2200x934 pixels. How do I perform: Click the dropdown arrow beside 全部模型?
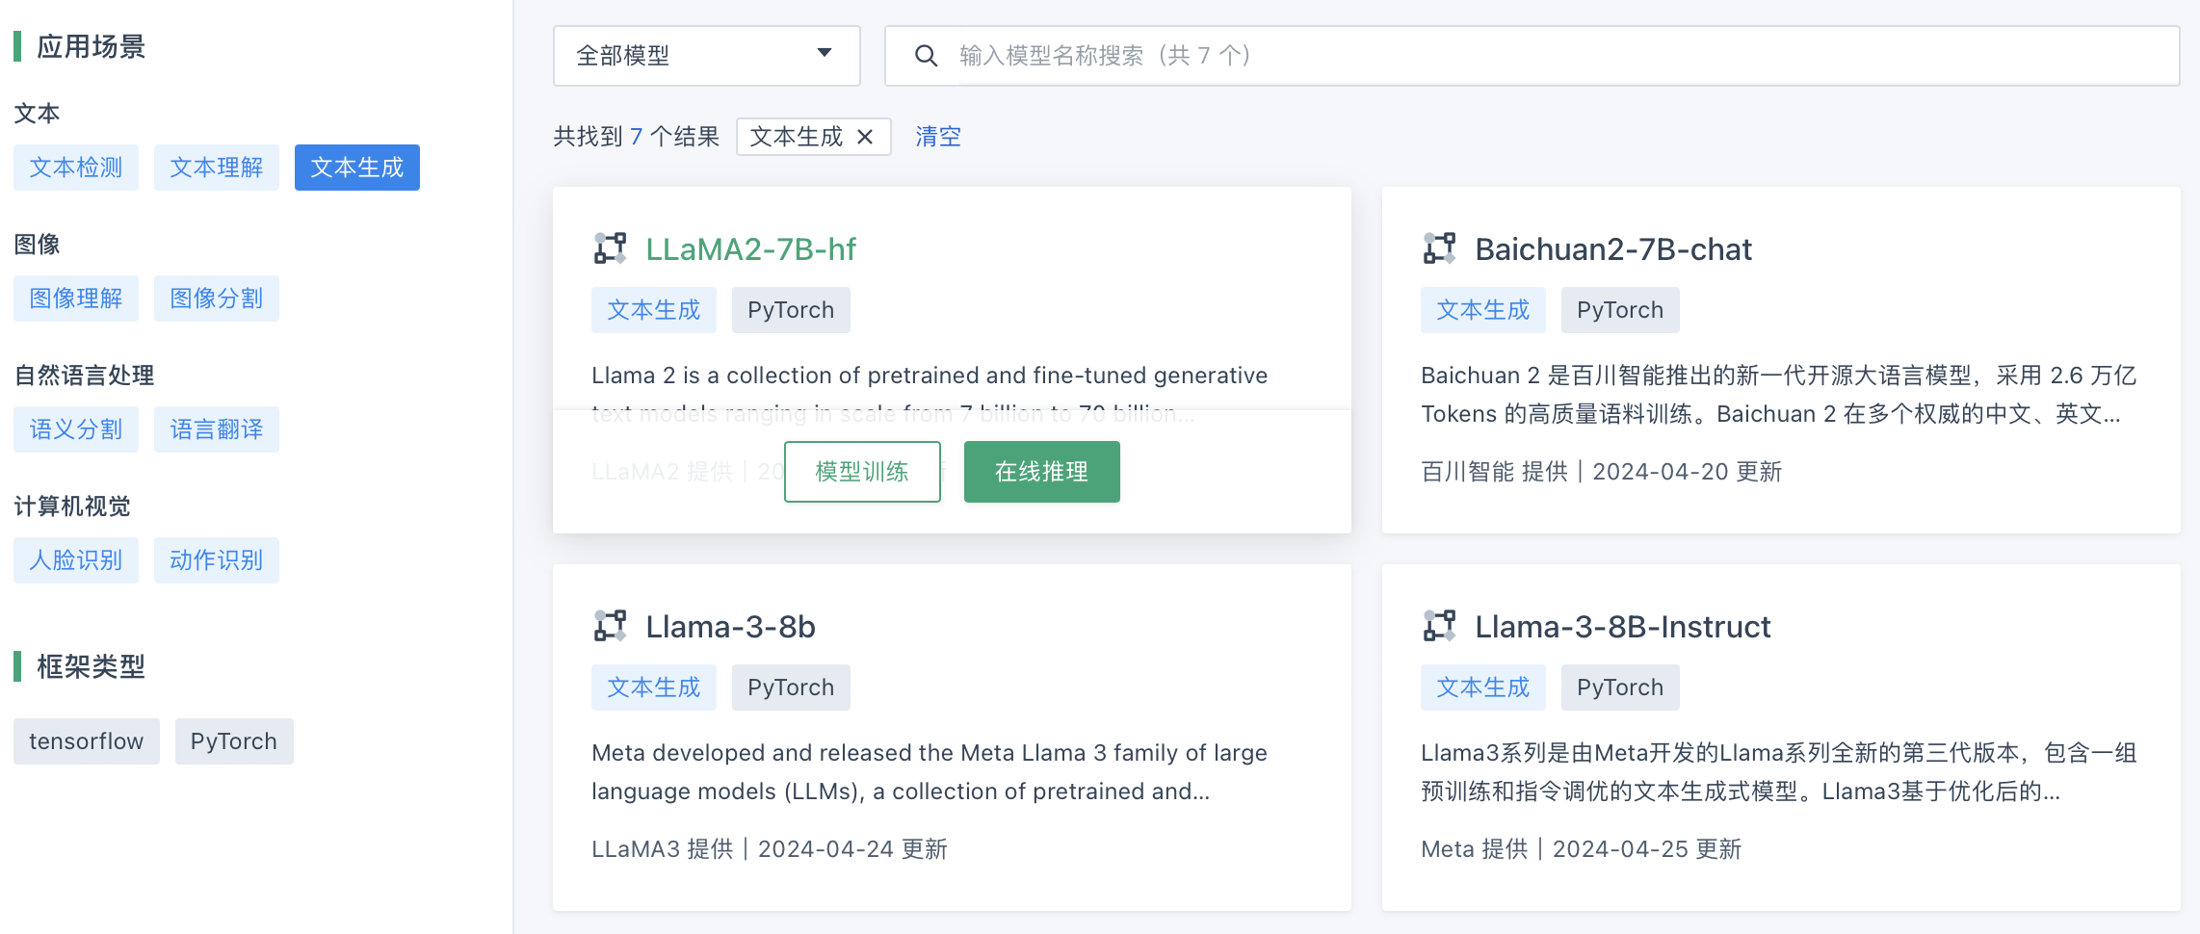[825, 53]
